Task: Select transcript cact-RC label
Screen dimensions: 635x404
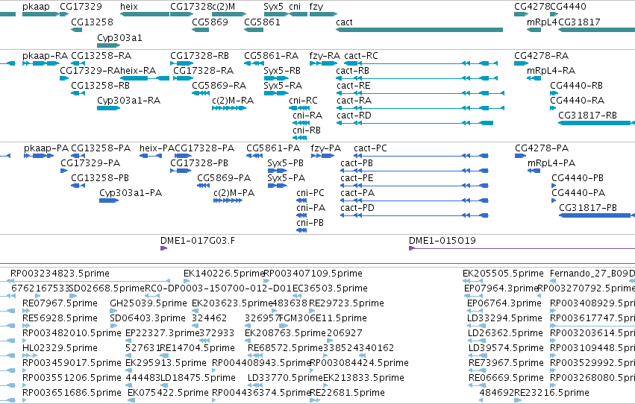Action: coord(361,56)
